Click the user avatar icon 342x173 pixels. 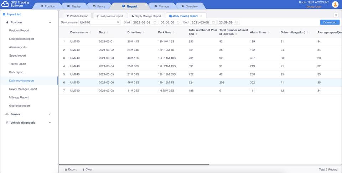(x=335, y=4)
